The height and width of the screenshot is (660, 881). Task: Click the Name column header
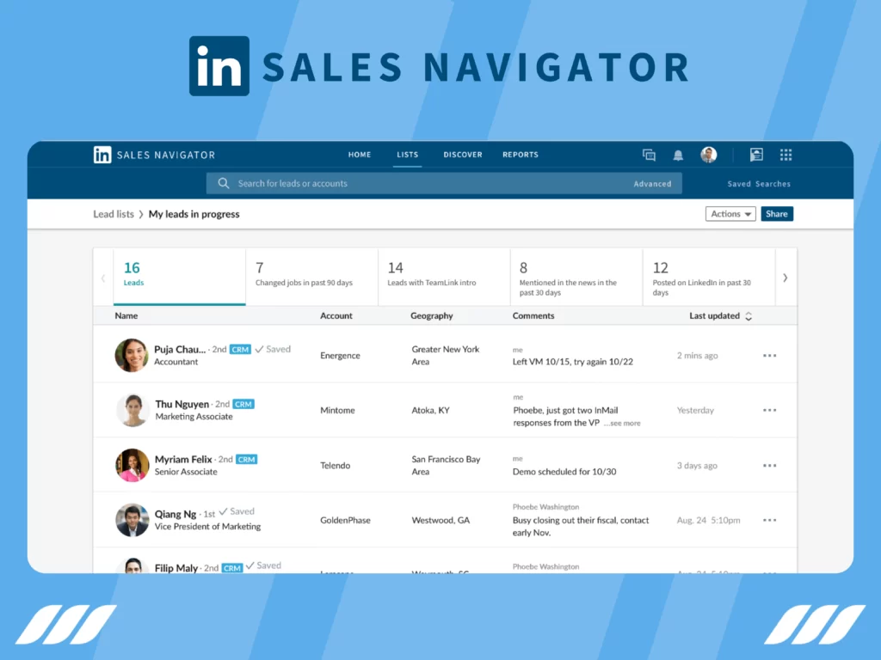pos(126,316)
